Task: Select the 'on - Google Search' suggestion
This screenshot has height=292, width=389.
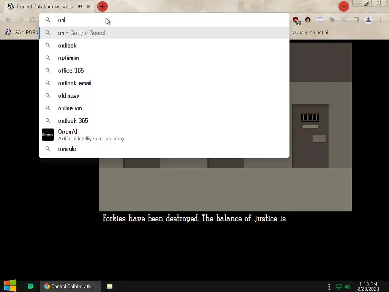Action: point(164,33)
